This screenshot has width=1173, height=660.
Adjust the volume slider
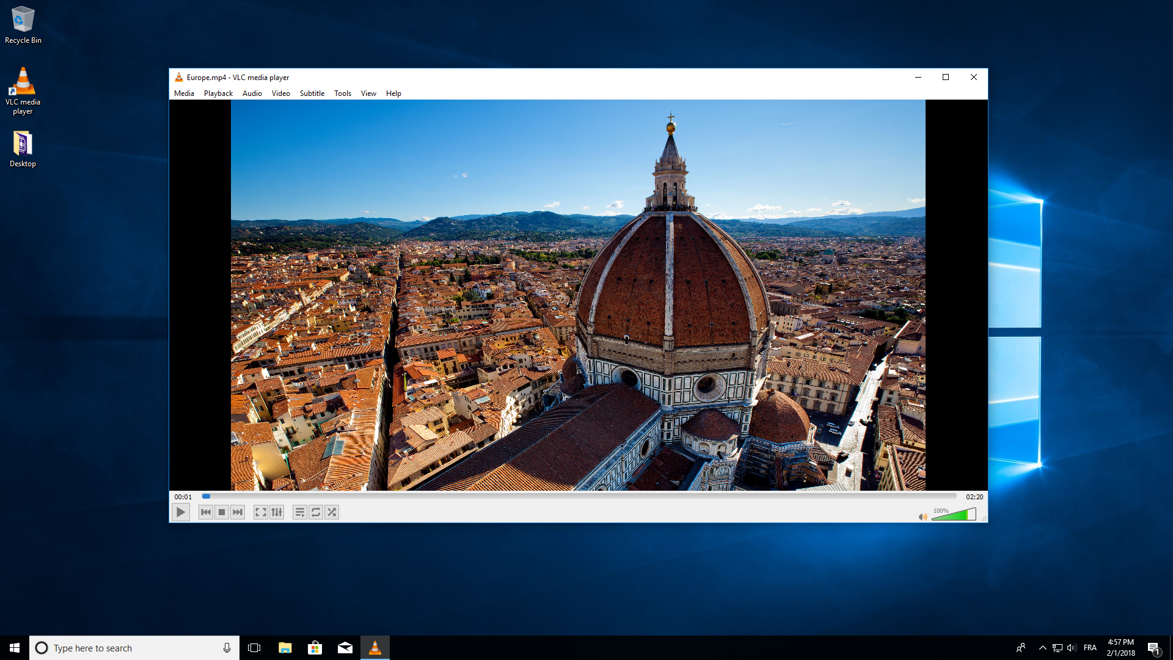[953, 516]
